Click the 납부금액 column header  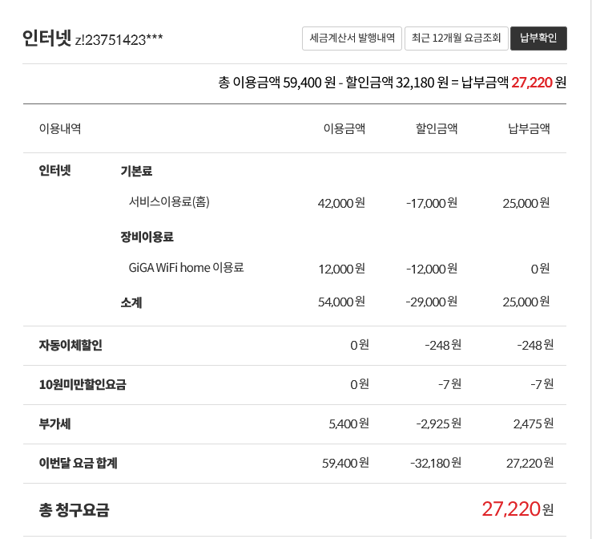point(529,128)
